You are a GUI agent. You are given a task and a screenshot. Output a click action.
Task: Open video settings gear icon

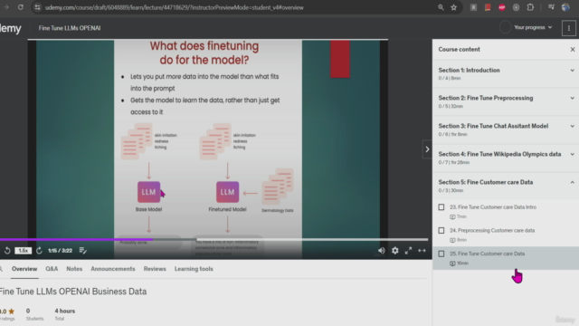click(395, 251)
